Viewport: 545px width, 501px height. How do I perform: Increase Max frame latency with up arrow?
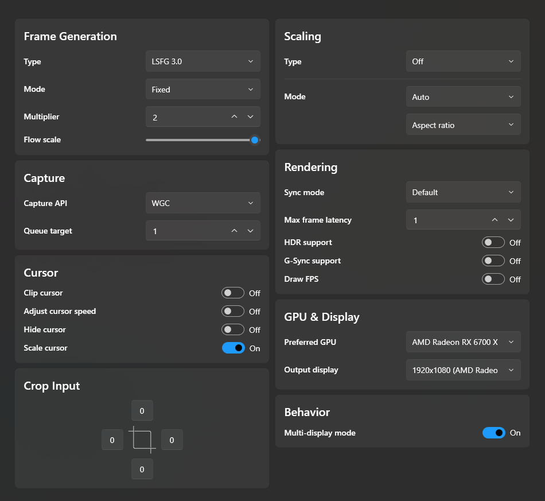495,220
